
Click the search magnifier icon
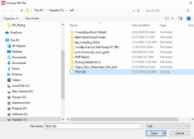coord(188,11)
